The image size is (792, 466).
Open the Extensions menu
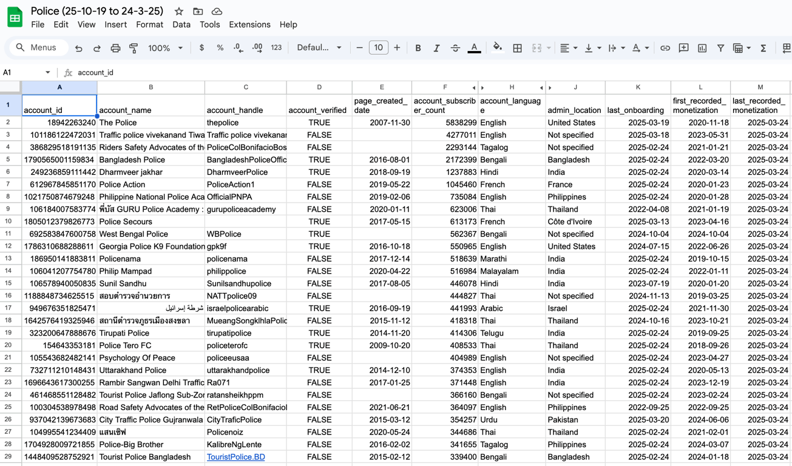[x=249, y=25]
